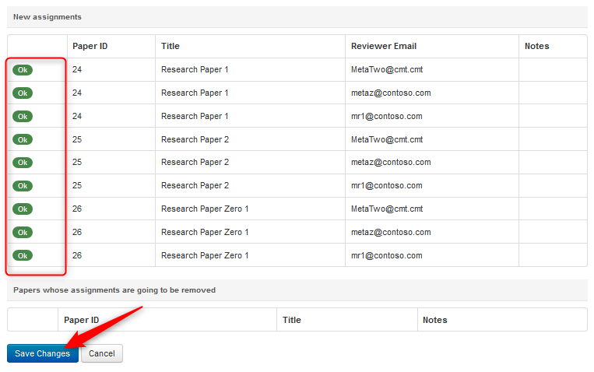Click Ok badge for Paper 26 mr1@contoso.com row
594x372 pixels.
[x=23, y=255]
